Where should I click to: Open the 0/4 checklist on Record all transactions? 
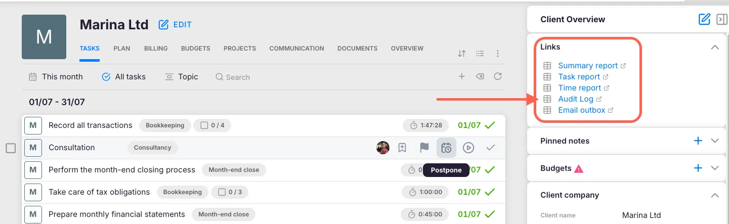tap(212, 125)
